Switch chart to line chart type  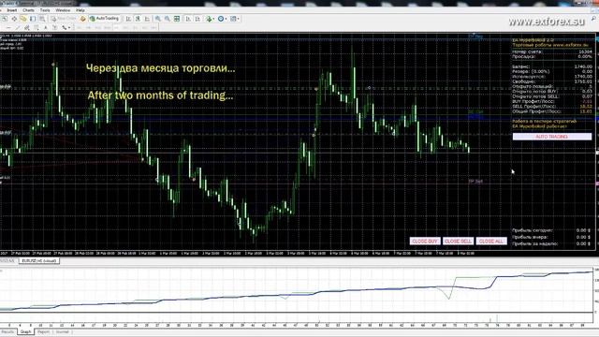147,19
